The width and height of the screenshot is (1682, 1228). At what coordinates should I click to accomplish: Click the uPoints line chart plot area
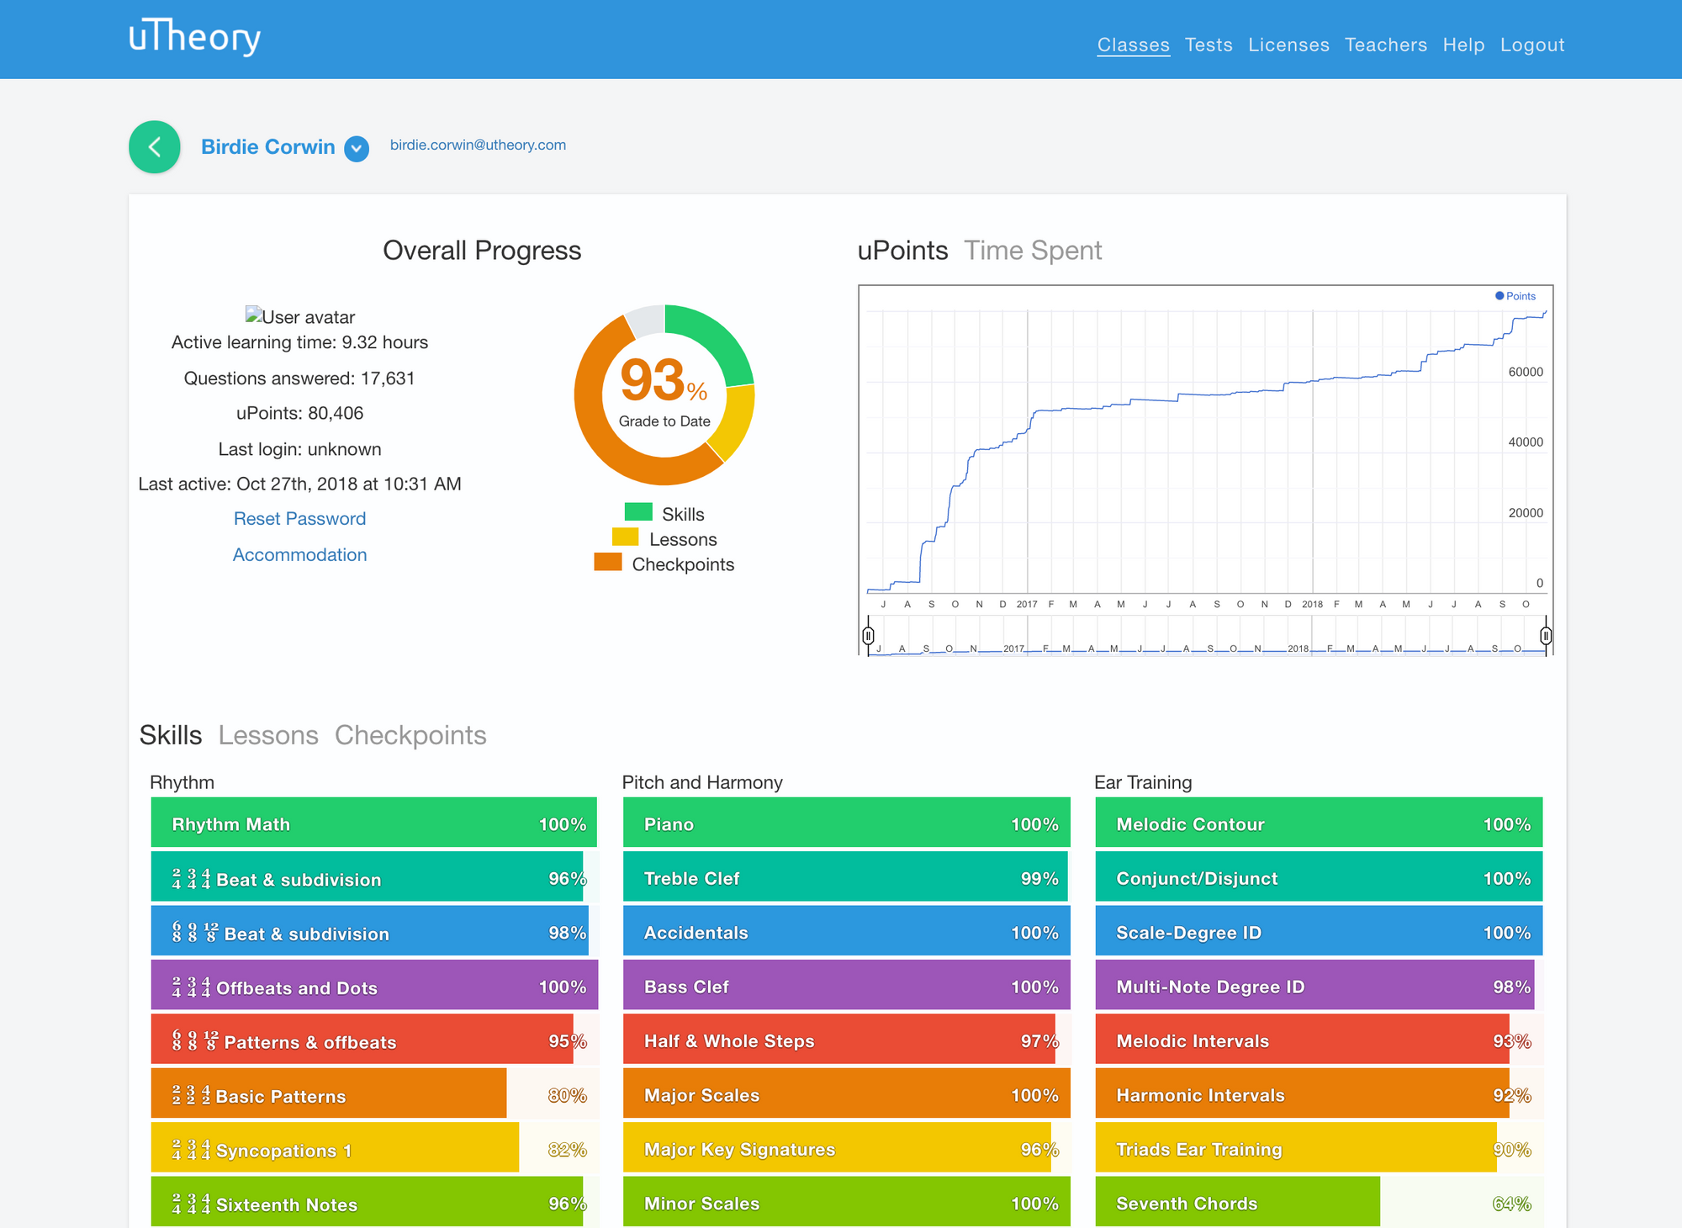pos(1206,452)
